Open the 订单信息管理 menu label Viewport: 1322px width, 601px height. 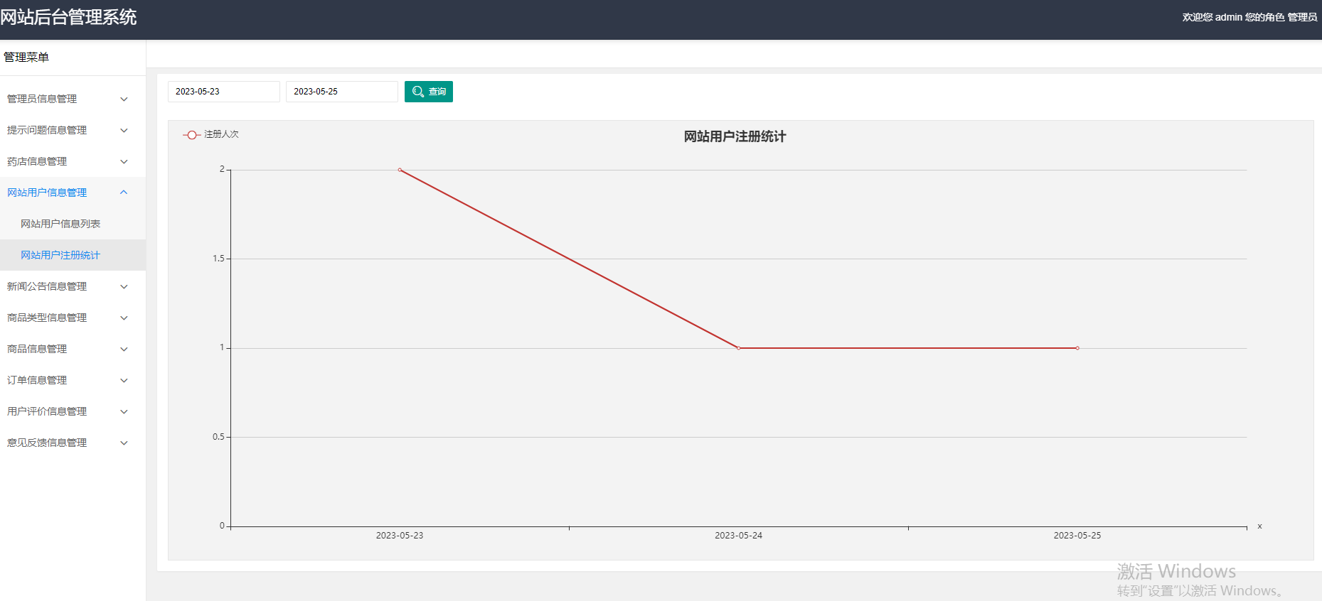[37, 380]
